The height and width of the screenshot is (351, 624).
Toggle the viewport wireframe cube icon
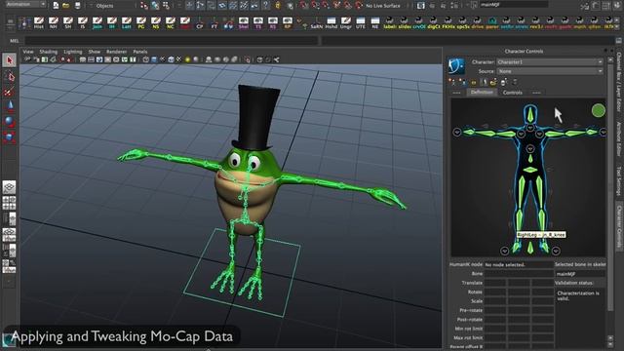coord(145,59)
